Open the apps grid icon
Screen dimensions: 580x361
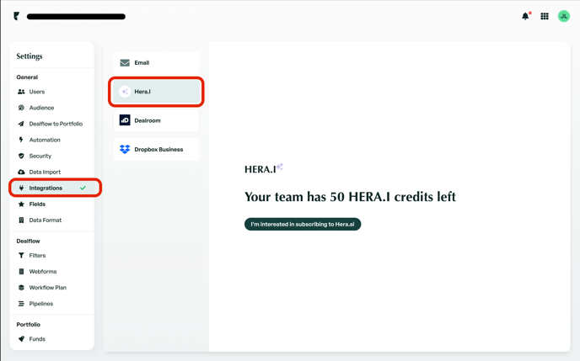point(545,16)
